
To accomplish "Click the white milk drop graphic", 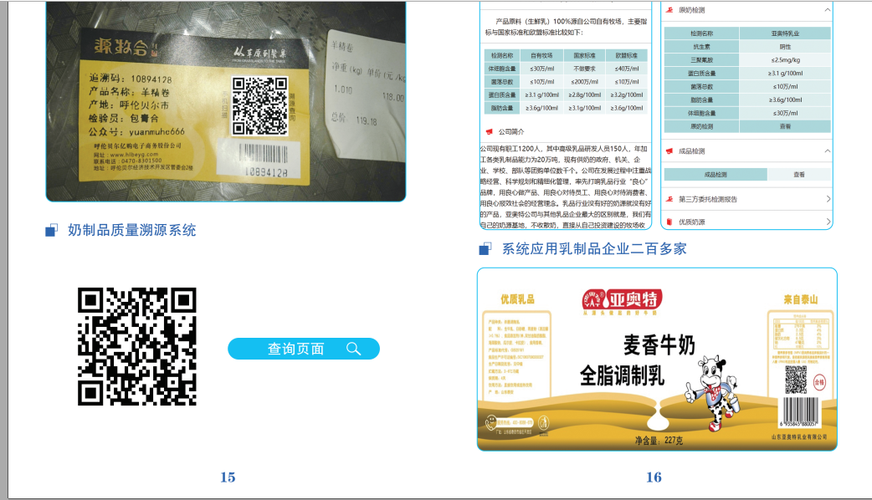I will coord(659,416).
